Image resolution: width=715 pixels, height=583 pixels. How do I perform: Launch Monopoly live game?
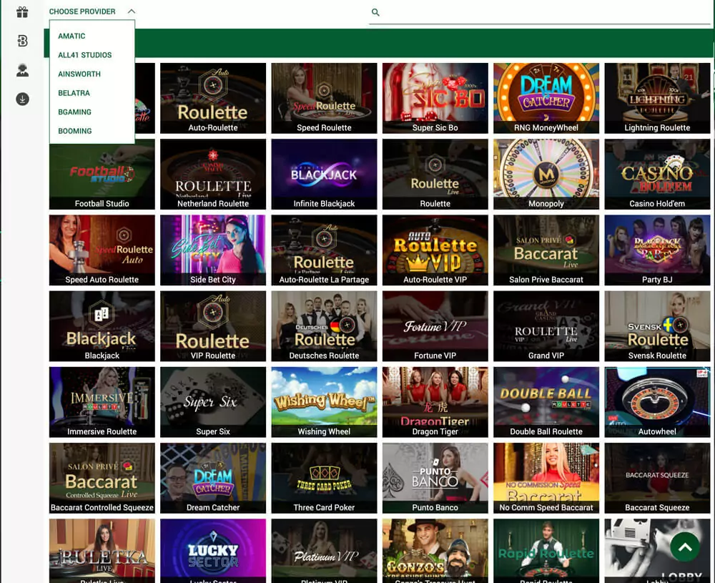(x=546, y=174)
